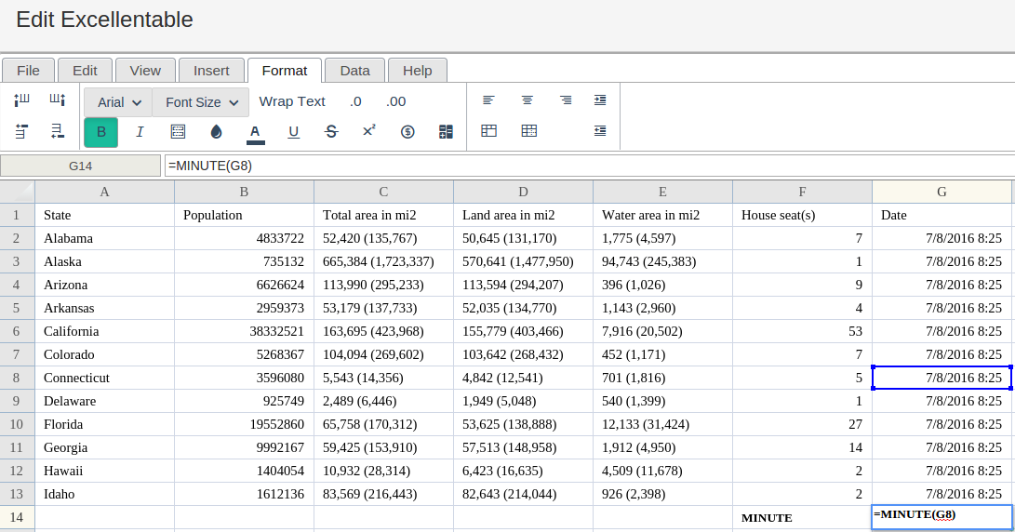1015x532 pixels.
Task: Open the cell fill color droplet
Action: click(217, 132)
